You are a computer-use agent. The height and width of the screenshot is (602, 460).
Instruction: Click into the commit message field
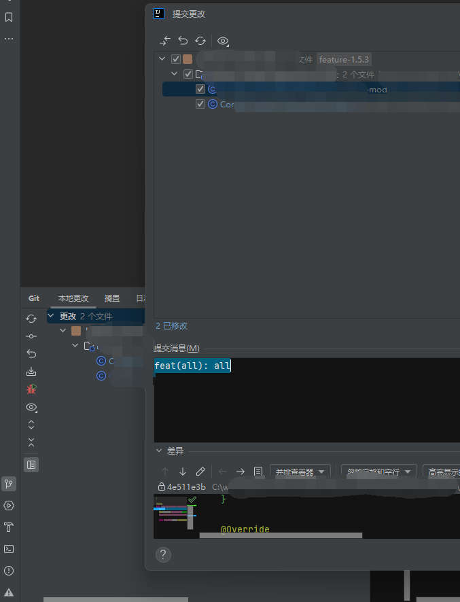pyautogui.click(x=307, y=400)
